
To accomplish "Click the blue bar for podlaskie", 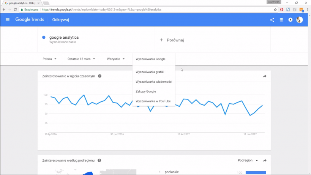I will 256,172.
